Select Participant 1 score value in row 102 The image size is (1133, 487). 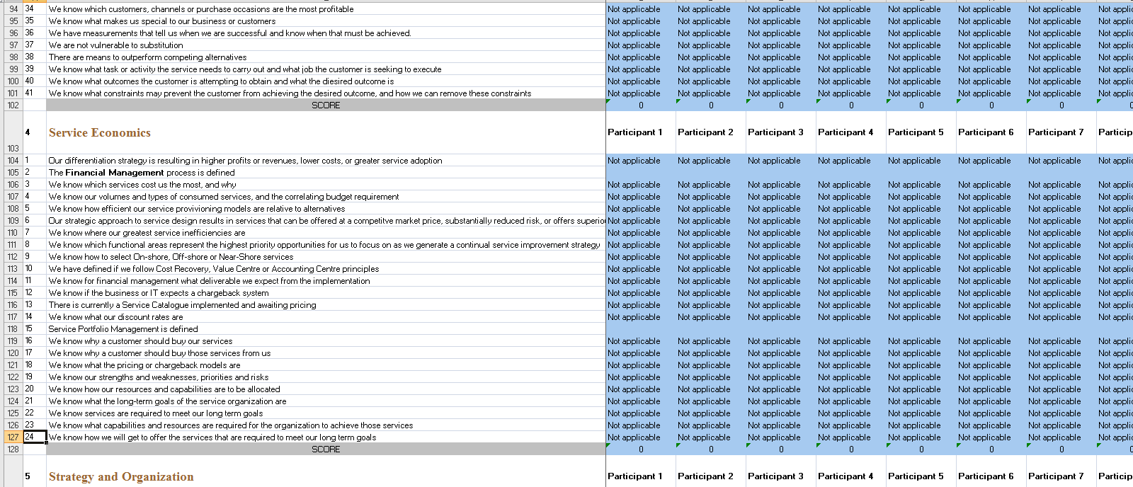(x=641, y=105)
